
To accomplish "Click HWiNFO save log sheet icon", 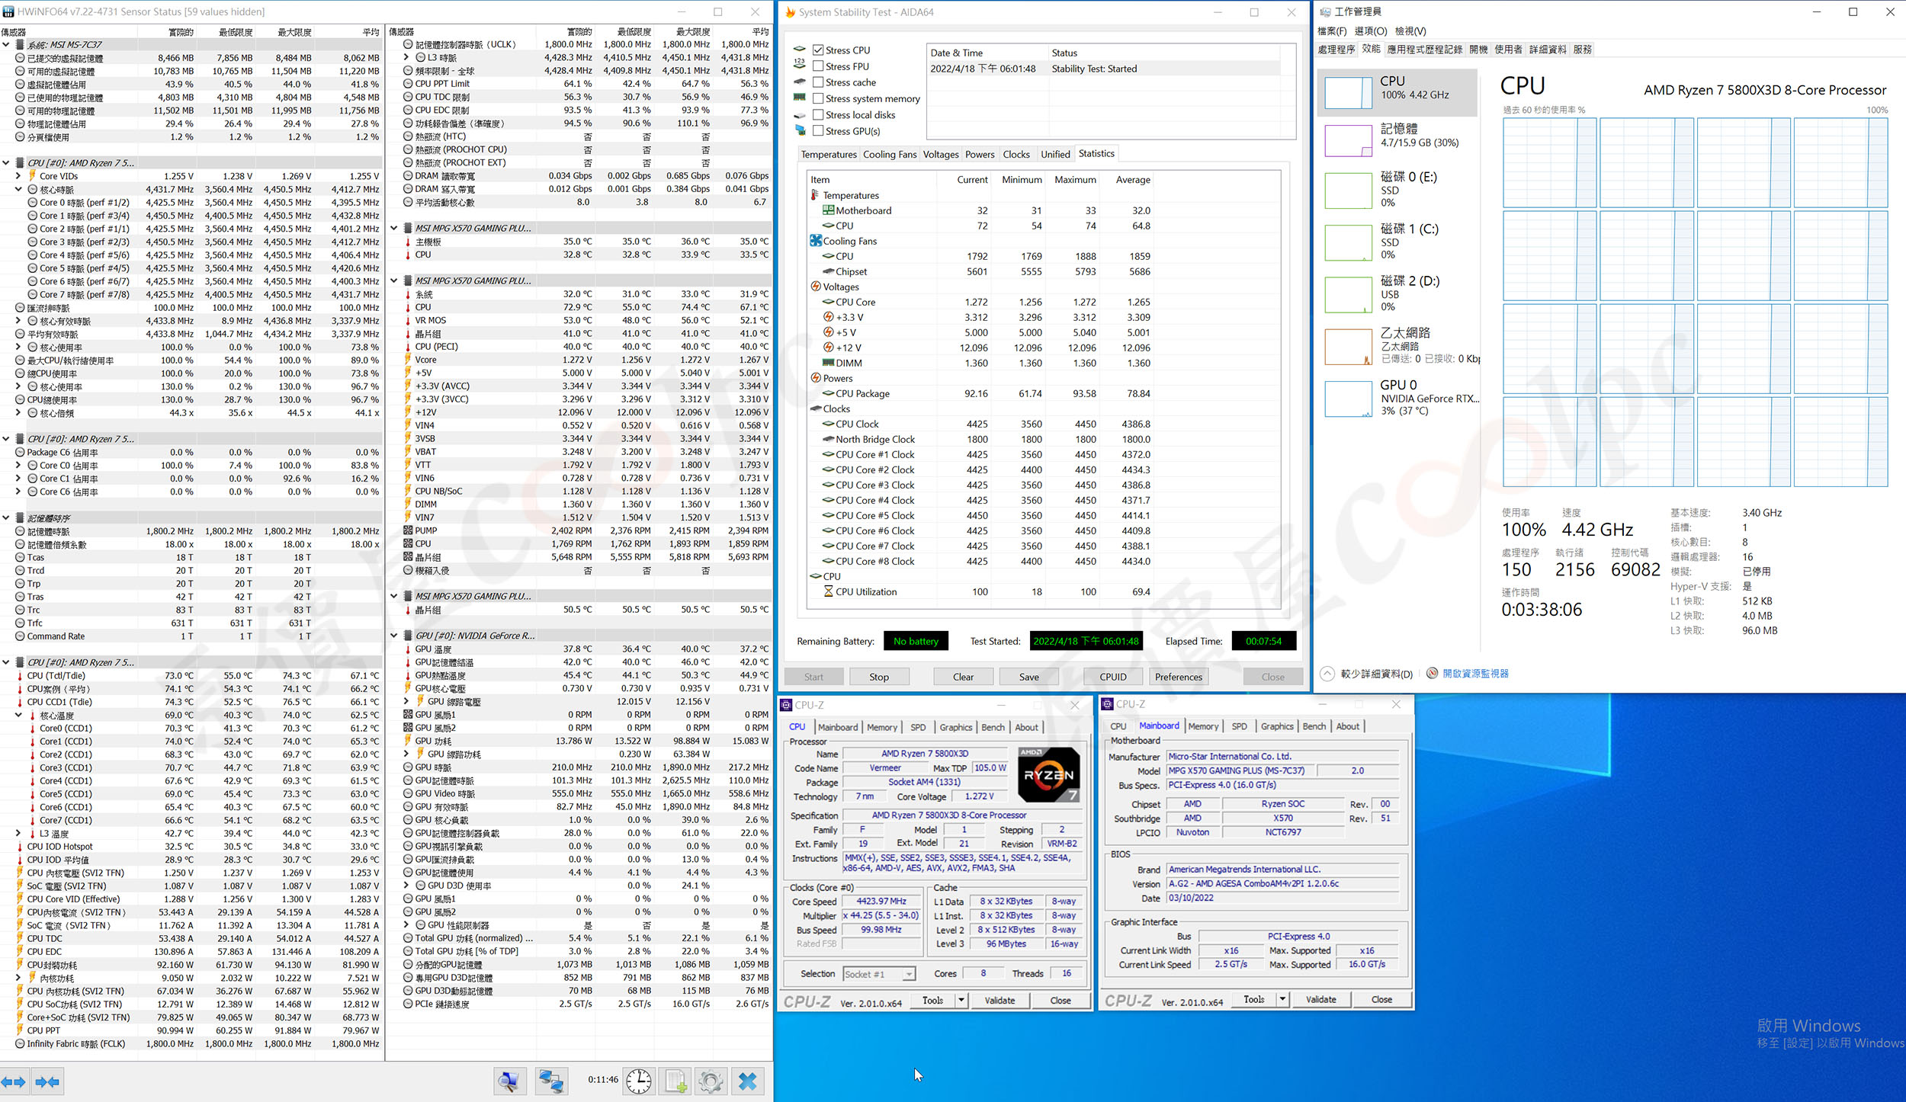I will pyautogui.click(x=675, y=1081).
